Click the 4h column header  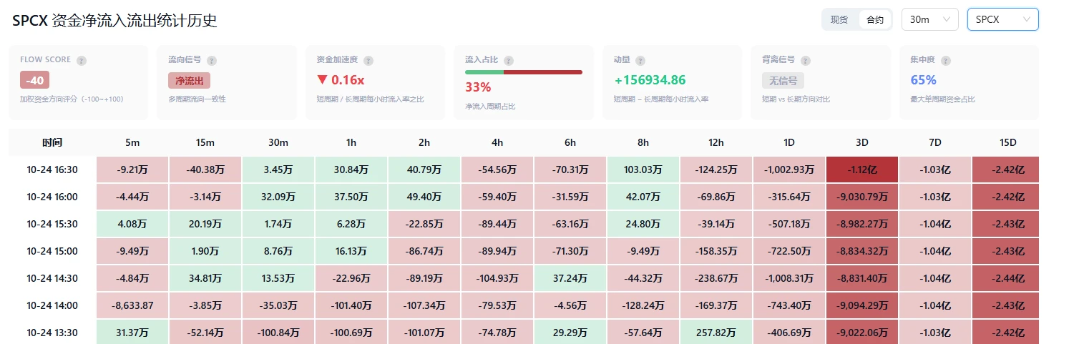pos(497,143)
